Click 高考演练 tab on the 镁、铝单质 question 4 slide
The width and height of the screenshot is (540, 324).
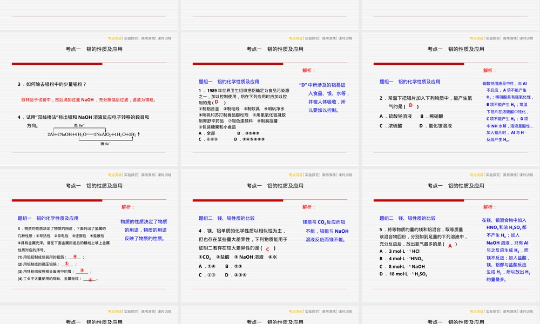329,175
